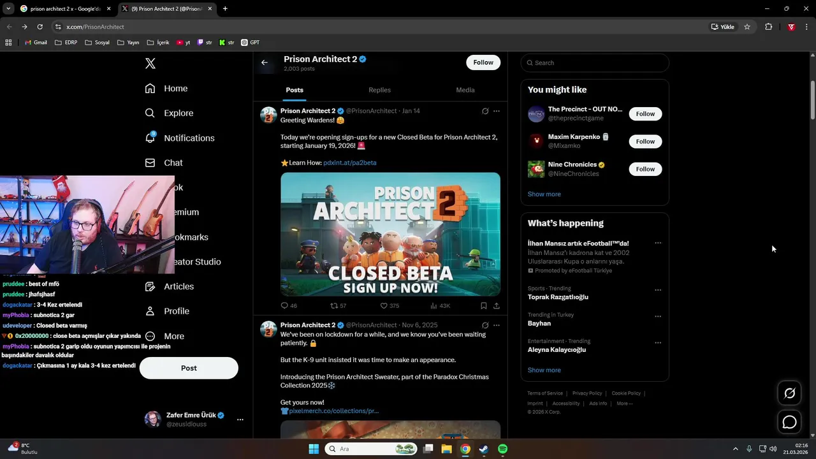Open the GPT bookmark
The width and height of the screenshot is (816, 459).
click(250, 43)
